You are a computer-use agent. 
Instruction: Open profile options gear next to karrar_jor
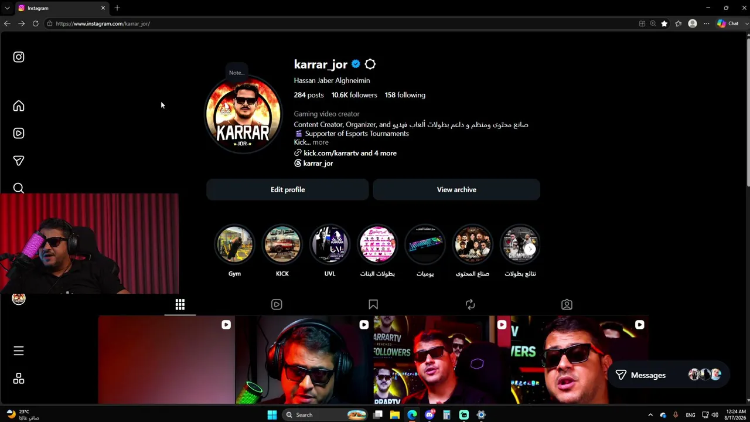click(x=370, y=64)
